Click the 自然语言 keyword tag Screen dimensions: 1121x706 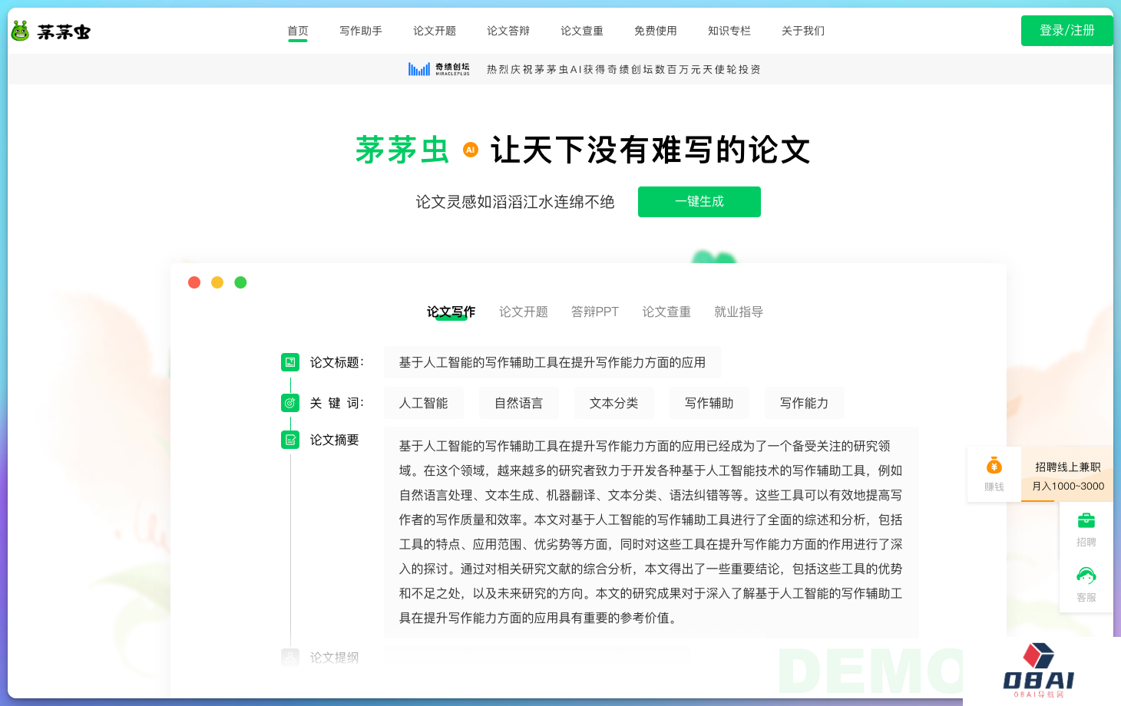(x=519, y=403)
